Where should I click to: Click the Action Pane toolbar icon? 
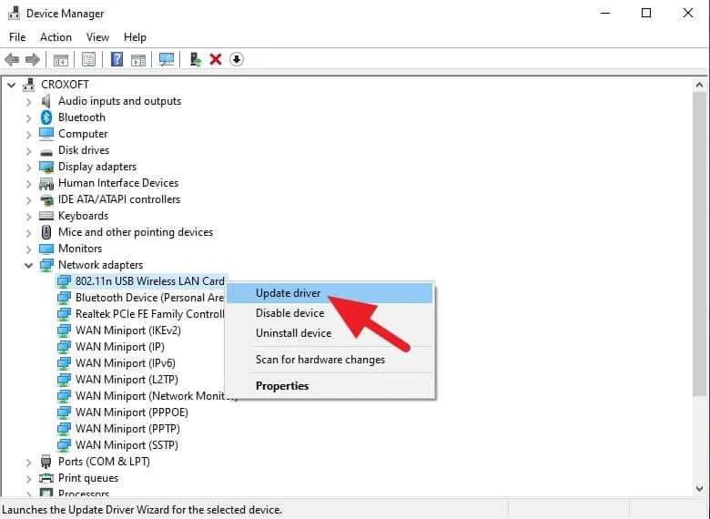click(138, 59)
